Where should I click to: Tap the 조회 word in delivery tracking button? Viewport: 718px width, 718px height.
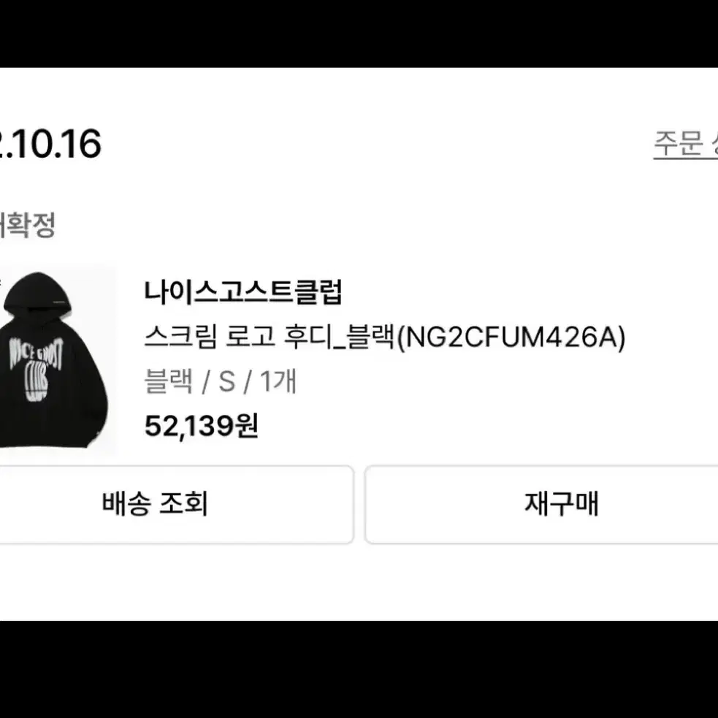point(183,503)
